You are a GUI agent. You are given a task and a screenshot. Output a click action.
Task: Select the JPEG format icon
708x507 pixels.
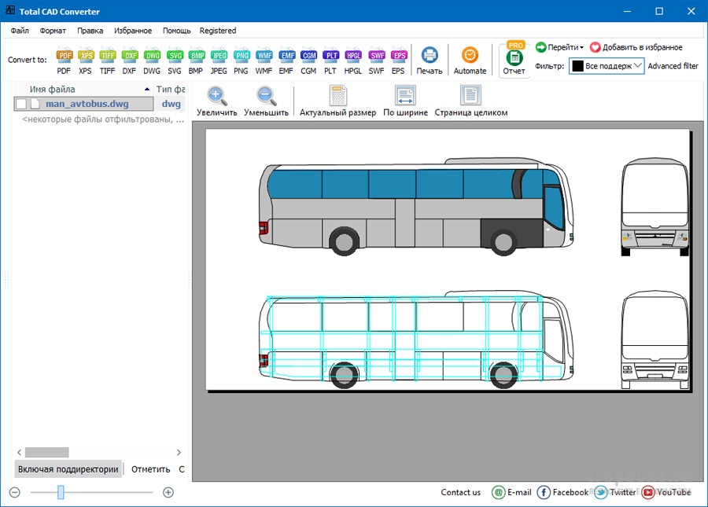click(219, 56)
